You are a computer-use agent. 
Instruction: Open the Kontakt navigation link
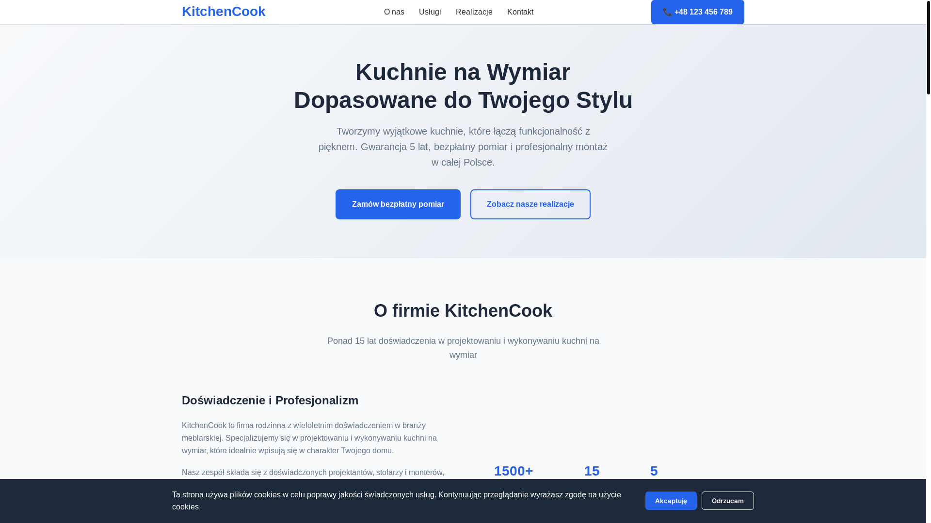520,12
